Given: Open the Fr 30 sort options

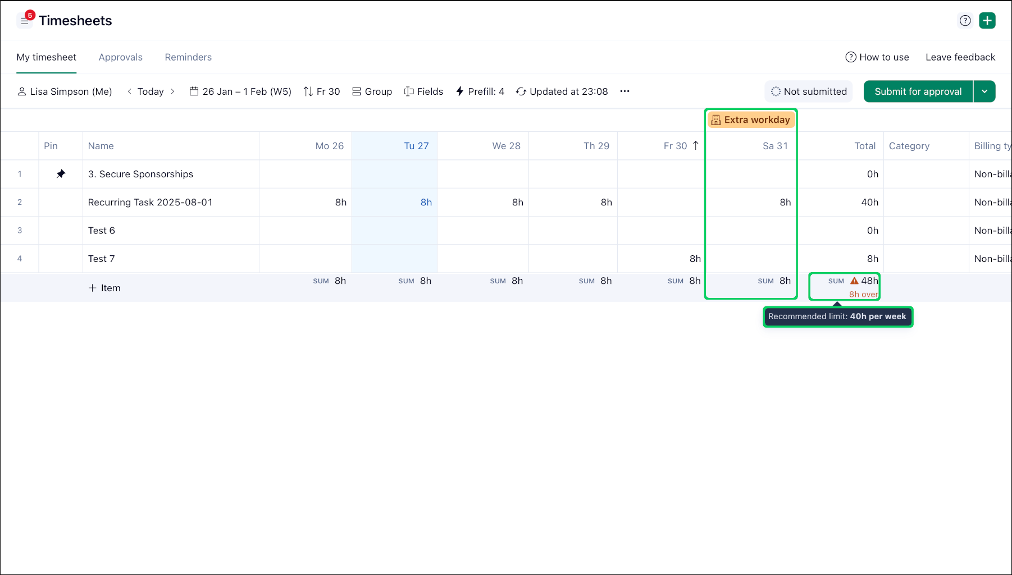Looking at the screenshot, I should coord(322,91).
